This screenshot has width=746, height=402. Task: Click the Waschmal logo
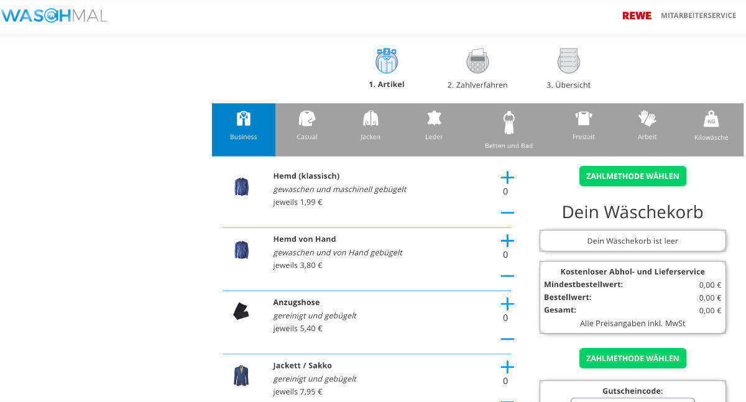(54, 16)
